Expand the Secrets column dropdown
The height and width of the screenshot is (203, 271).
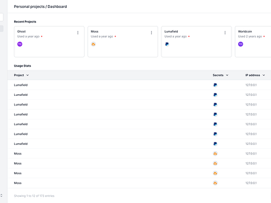(227, 75)
